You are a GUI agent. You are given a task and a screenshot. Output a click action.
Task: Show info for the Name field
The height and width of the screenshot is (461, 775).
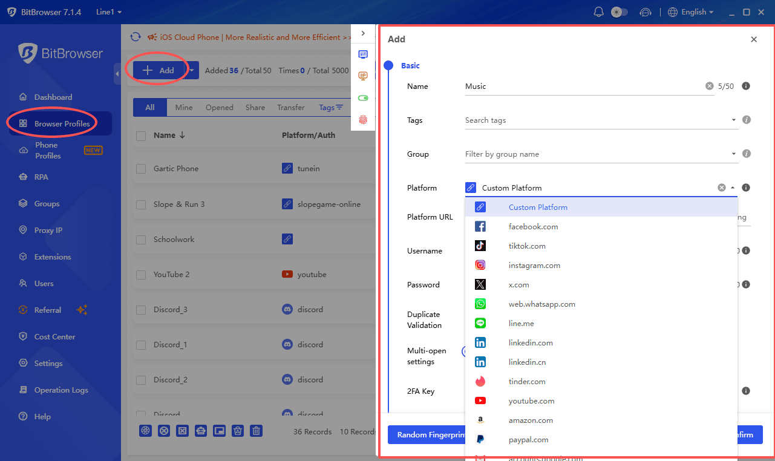point(746,86)
